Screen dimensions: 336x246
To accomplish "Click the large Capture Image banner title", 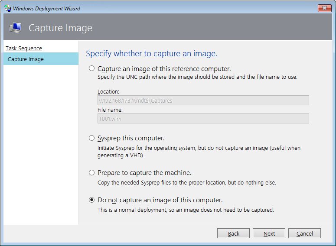I will (x=60, y=28).
